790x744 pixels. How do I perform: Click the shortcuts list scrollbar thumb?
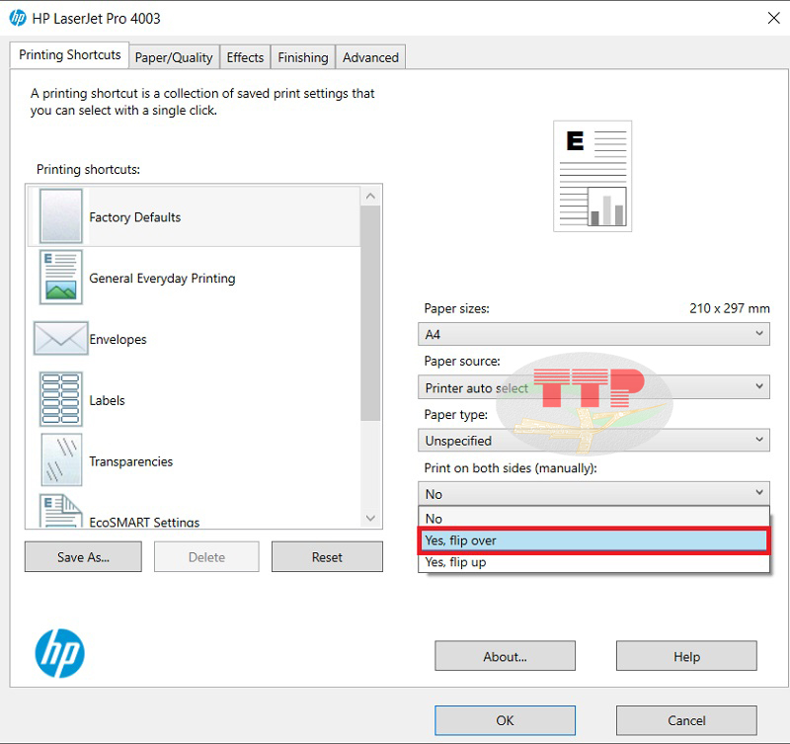pos(371,313)
